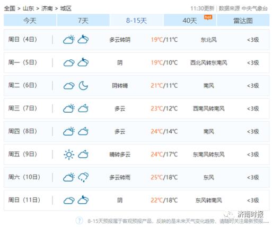Click daytime overcast icon for 周二 (6日)

(69, 86)
